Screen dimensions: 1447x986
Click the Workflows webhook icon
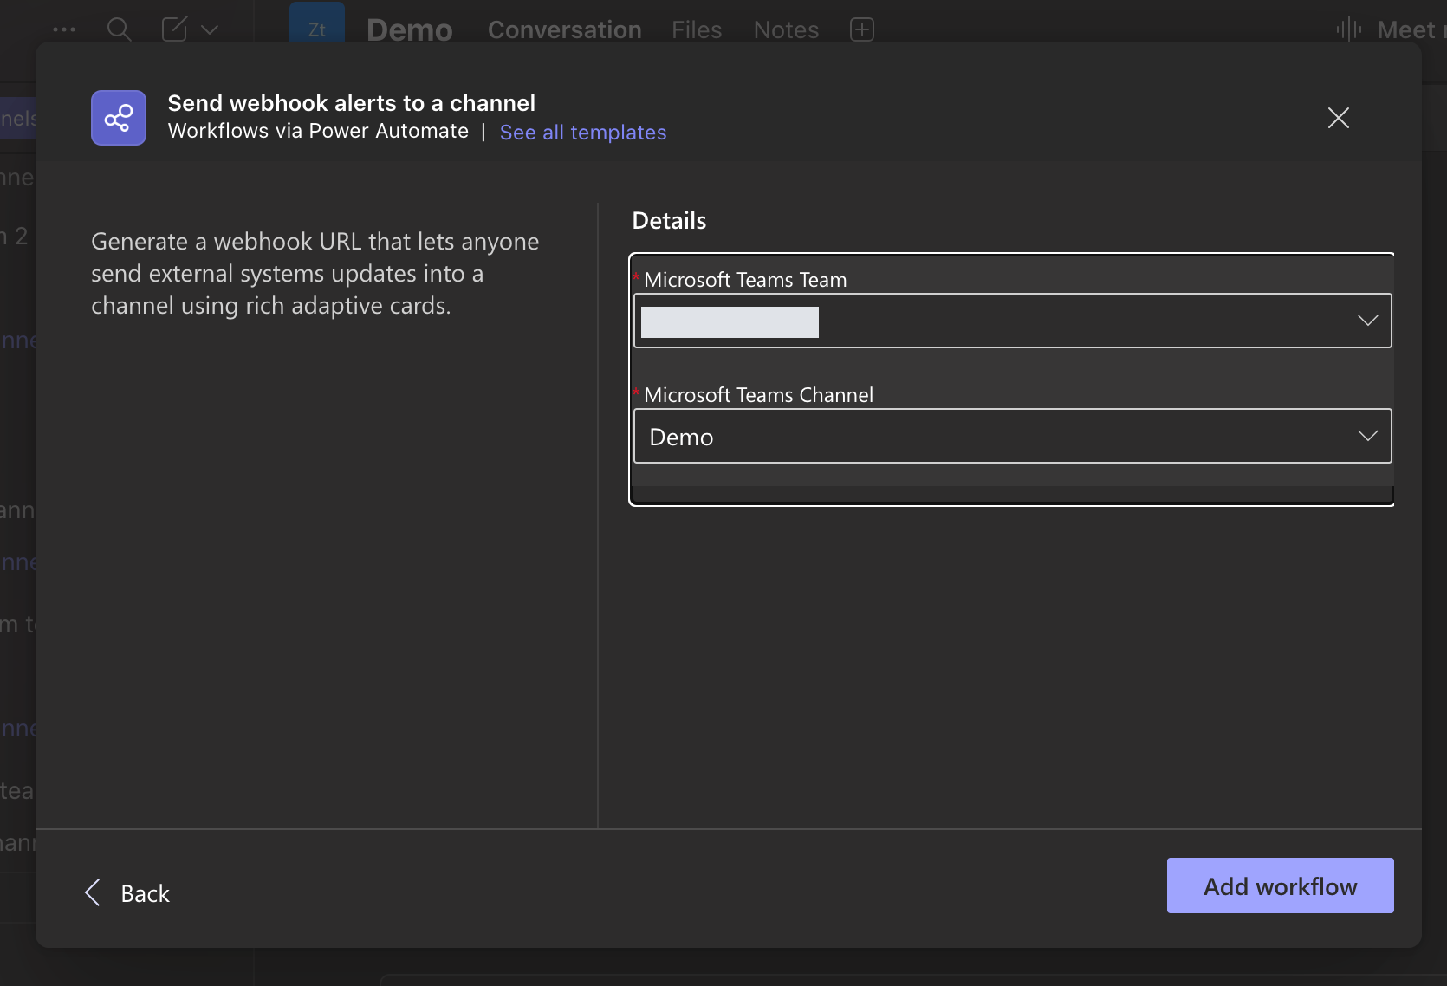pos(119,118)
